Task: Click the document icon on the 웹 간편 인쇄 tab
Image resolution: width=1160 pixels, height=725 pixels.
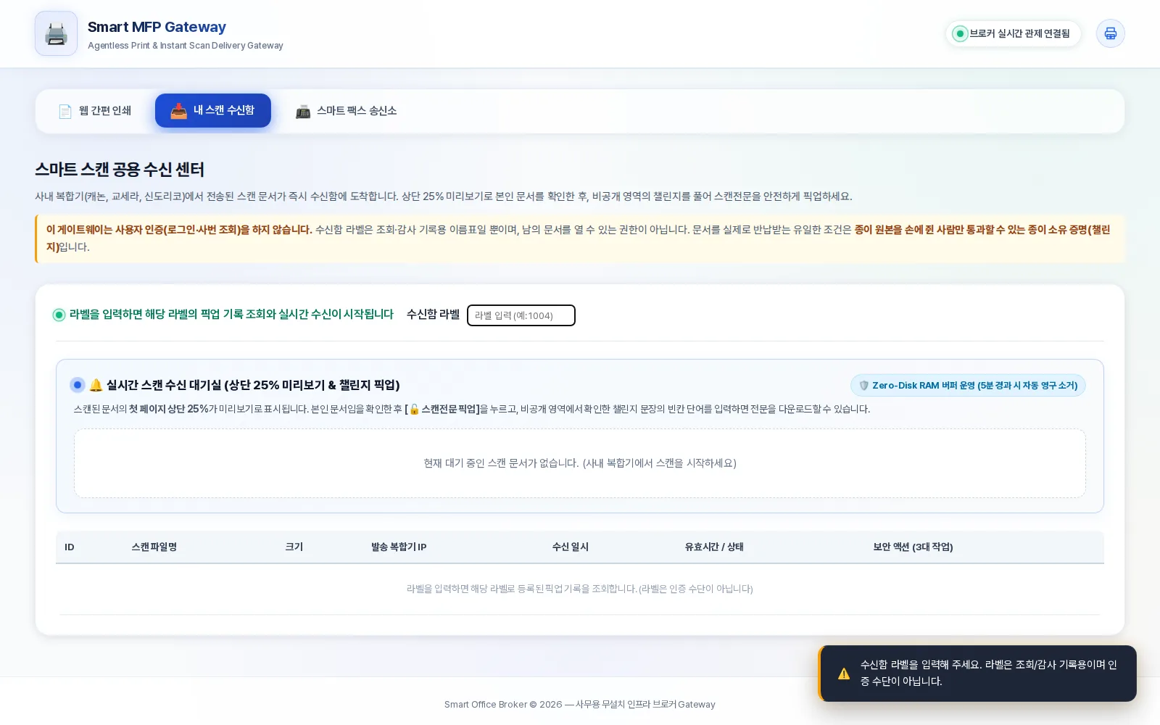Action: pyautogui.click(x=65, y=111)
